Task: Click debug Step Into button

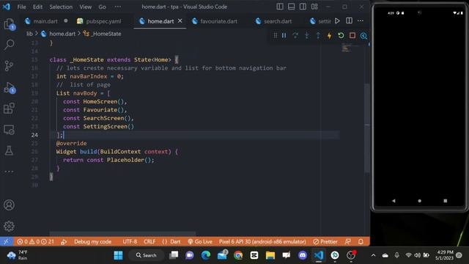Action: coord(306,36)
